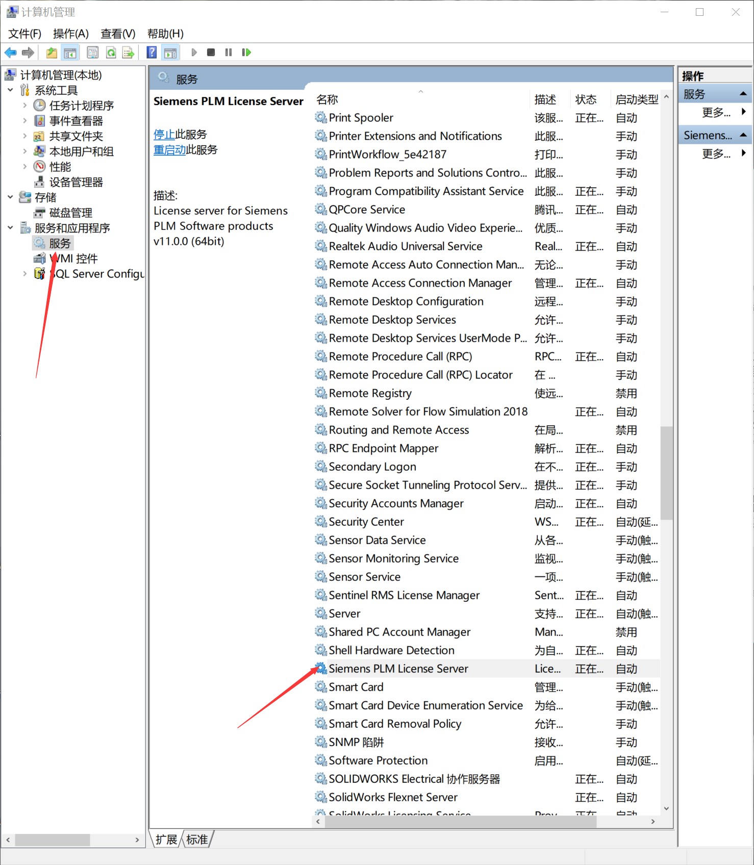Click the Forward arrow toolbar icon
The height and width of the screenshot is (865, 754).
[28, 53]
